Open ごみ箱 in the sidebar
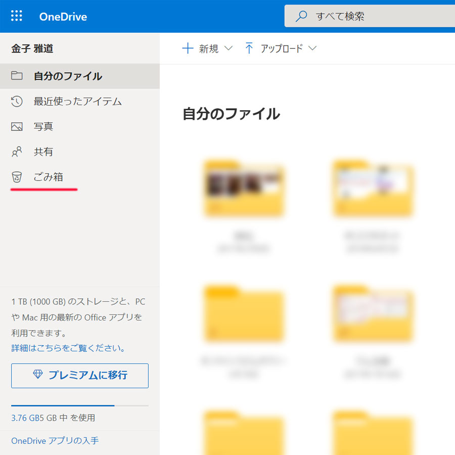Image resolution: width=455 pixels, height=455 pixels. pos(80,177)
